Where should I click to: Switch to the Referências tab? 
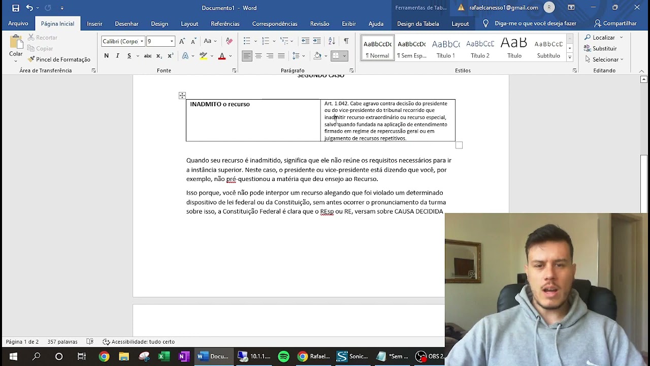225,23
